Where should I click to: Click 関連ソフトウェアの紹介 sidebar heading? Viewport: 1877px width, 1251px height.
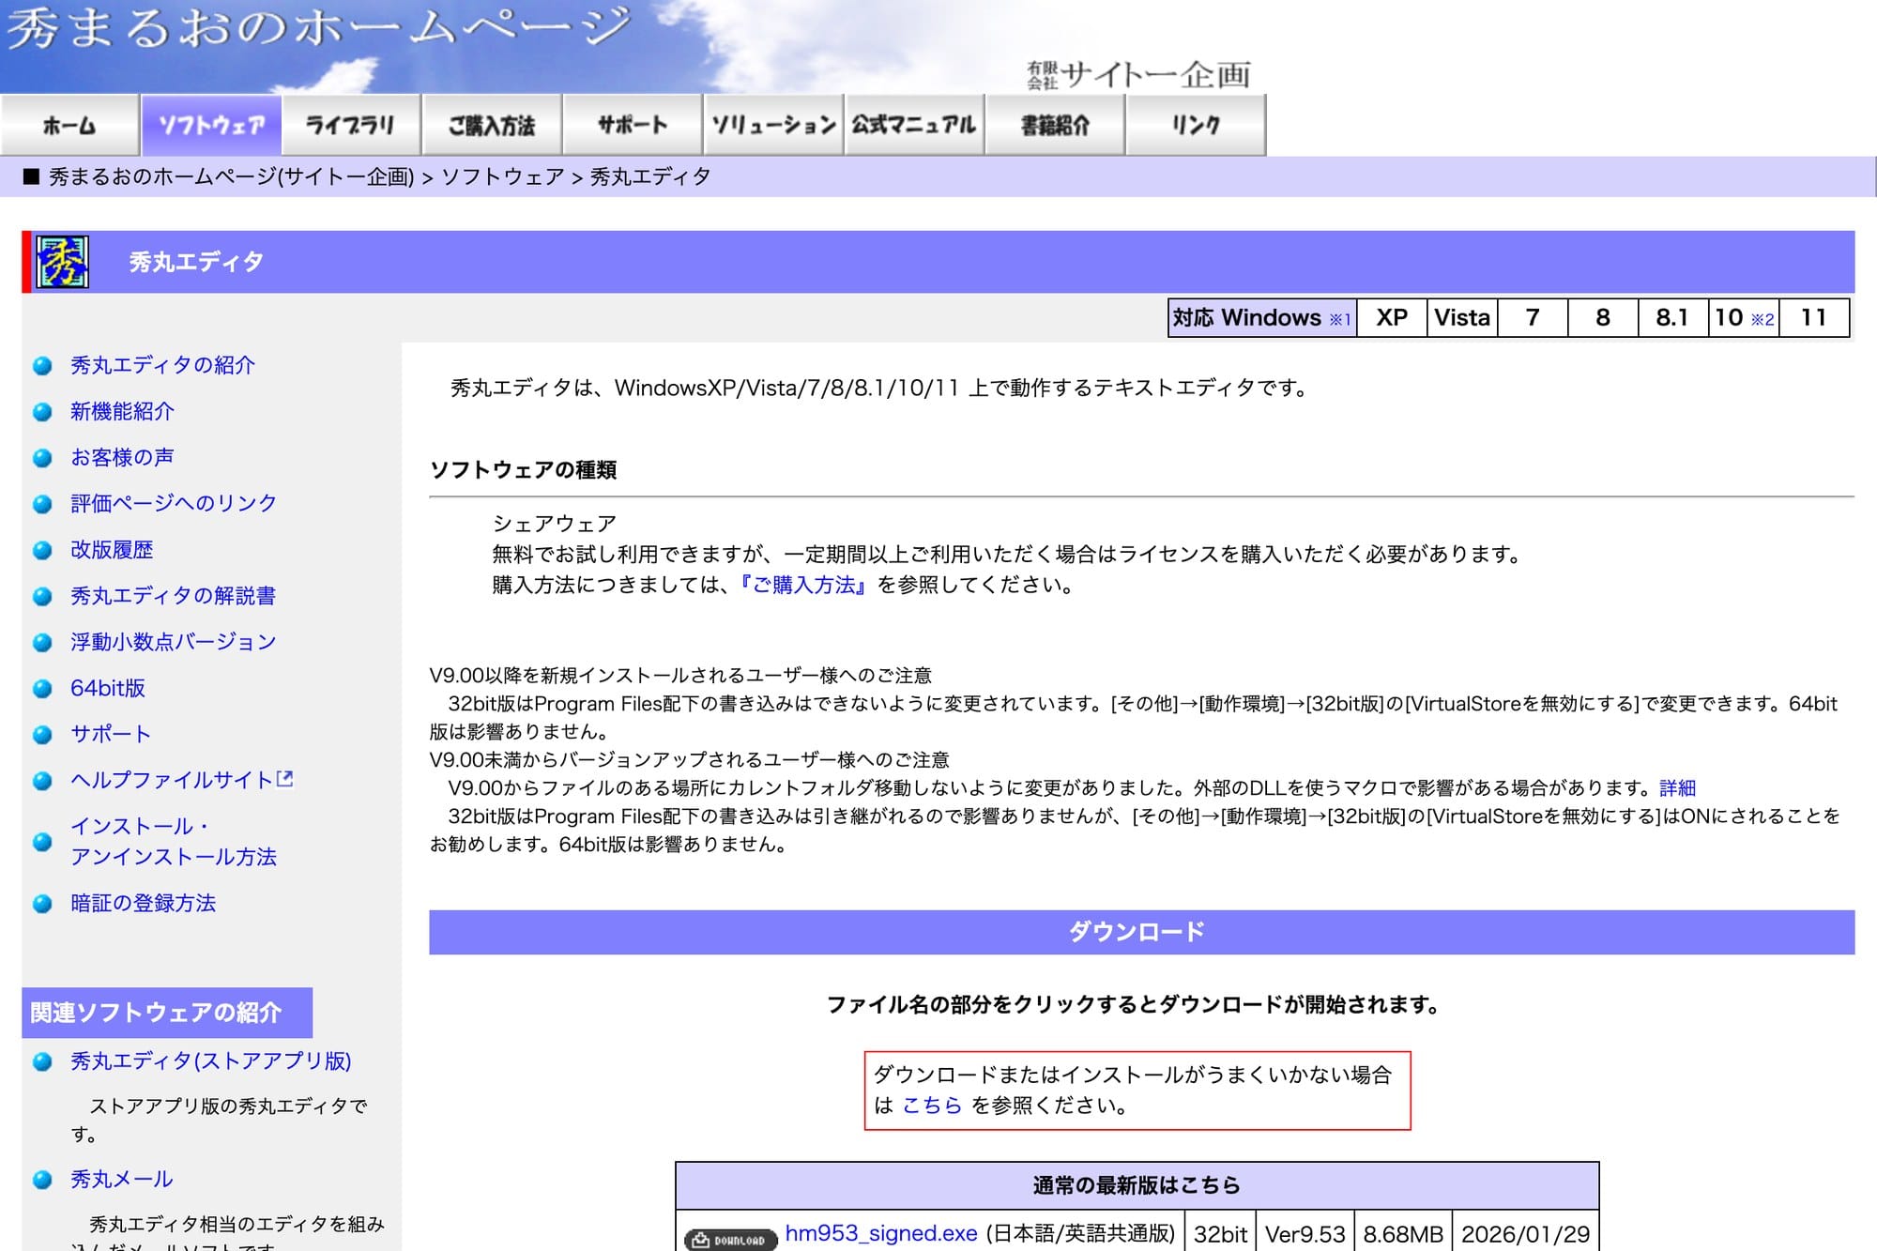[x=166, y=1013]
